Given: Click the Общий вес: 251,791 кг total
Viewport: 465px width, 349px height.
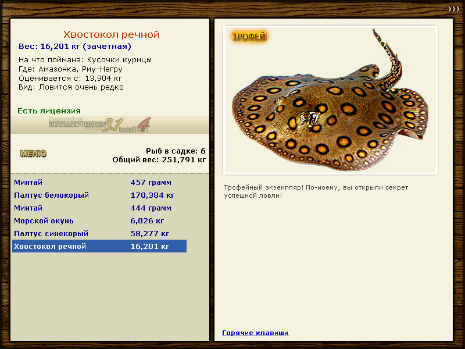Looking at the screenshot, I should [159, 159].
